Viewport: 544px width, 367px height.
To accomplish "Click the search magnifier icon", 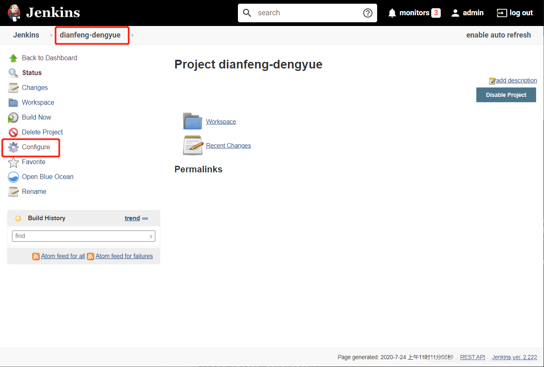I will [x=247, y=13].
